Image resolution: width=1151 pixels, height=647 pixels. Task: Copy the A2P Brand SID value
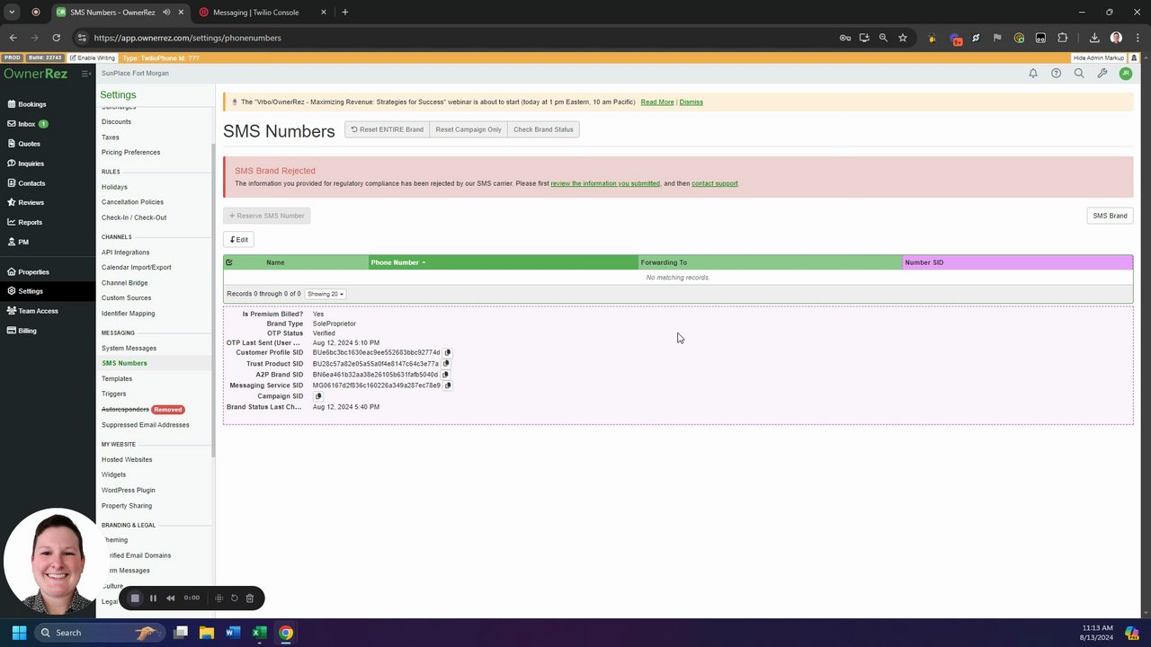pyautogui.click(x=445, y=375)
